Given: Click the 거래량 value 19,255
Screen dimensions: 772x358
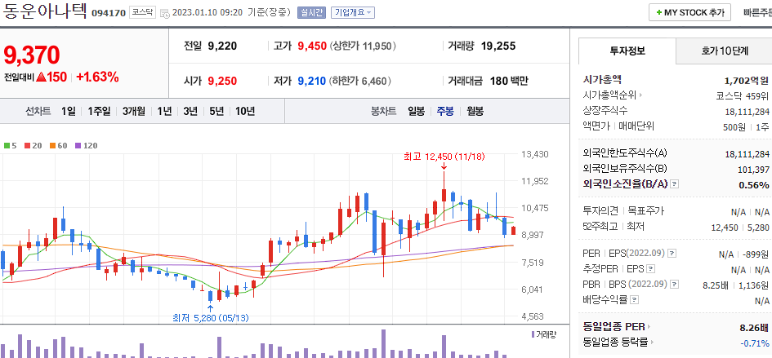Looking at the screenshot, I should pos(498,46).
